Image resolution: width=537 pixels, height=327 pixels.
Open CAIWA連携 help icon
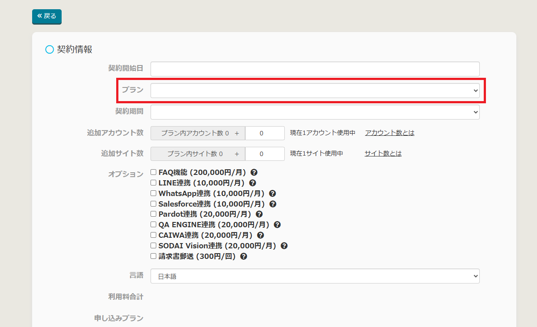[261, 235]
